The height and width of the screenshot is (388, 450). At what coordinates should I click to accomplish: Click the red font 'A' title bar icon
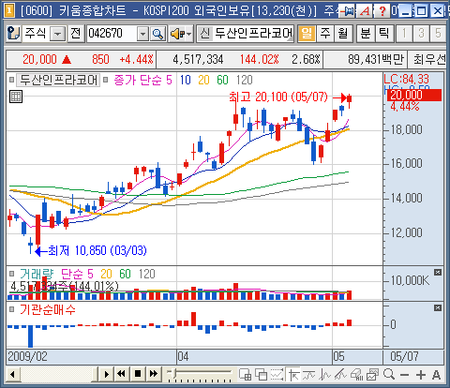(x=365, y=11)
